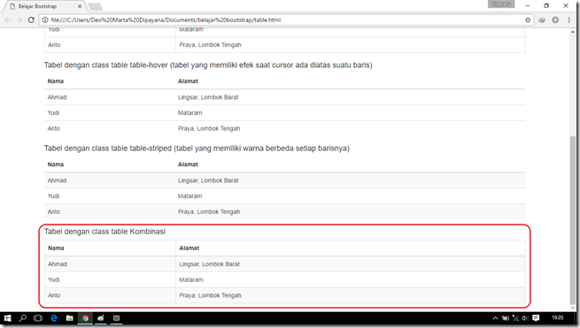Click the scrollbar up arrow
This screenshot has height=328, width=580.
click(573, 32)
